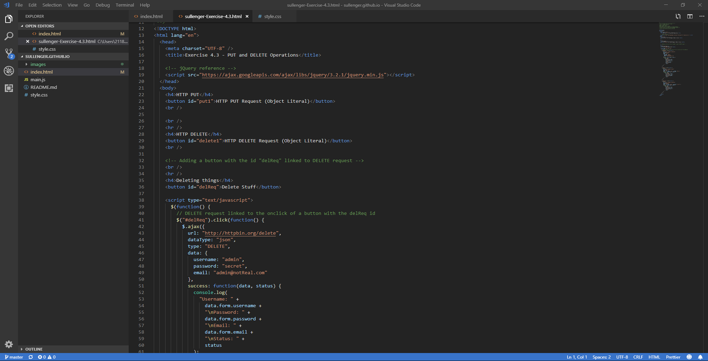Follow the jQuery googleapis script URL link
Viewport: 708px width, 361px height.
click(x=293, y=75)
